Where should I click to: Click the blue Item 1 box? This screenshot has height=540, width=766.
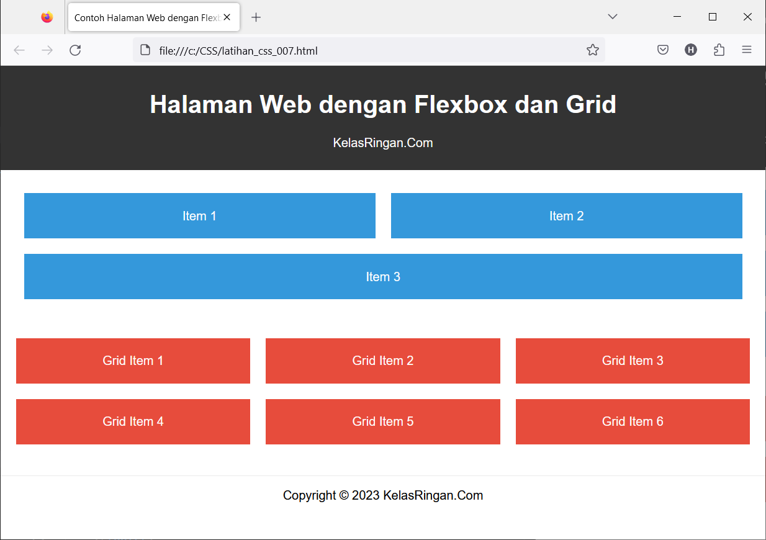[200, 216]
